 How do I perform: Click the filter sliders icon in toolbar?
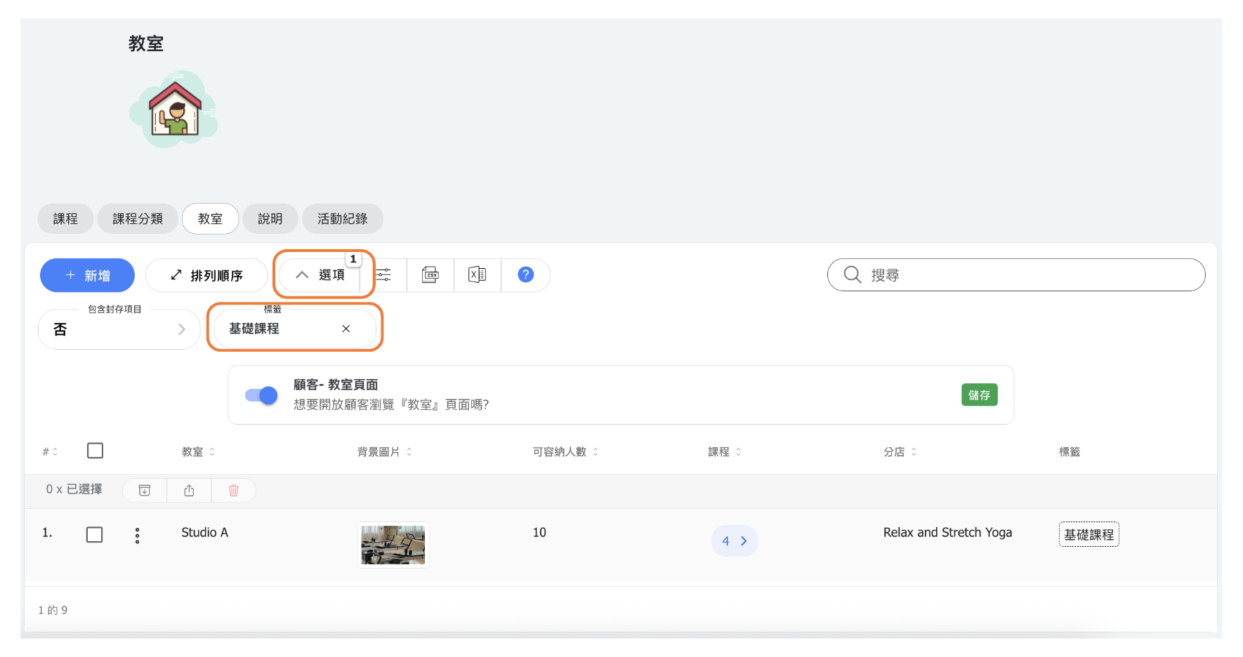pyautogui.click(x=383, y=275)
